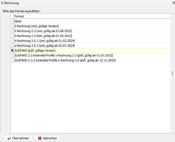Pick ZUGFeRD 2.2 extended Profile x-Rechnung 2.3

(64, 55)
